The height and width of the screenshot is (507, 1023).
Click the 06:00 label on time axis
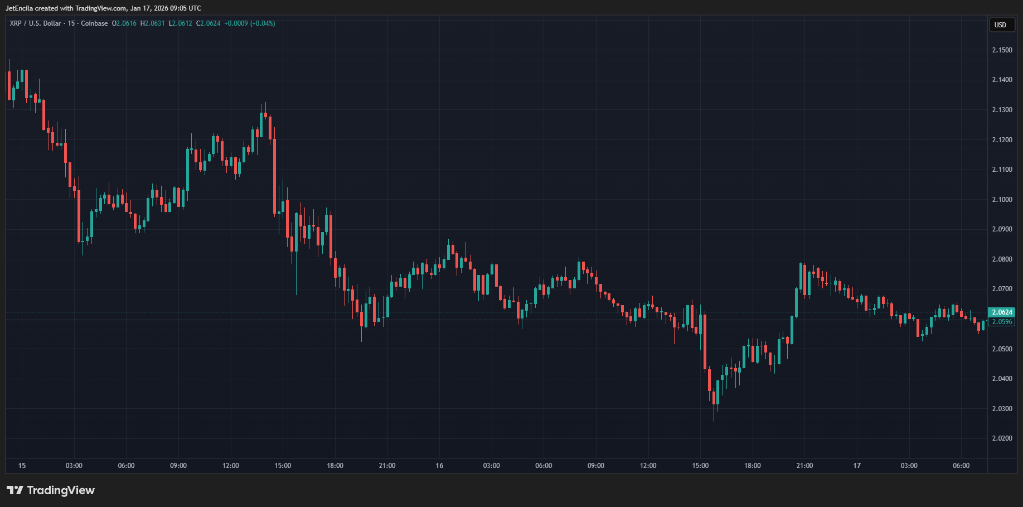pyautogui.click(x=127, y=465)
